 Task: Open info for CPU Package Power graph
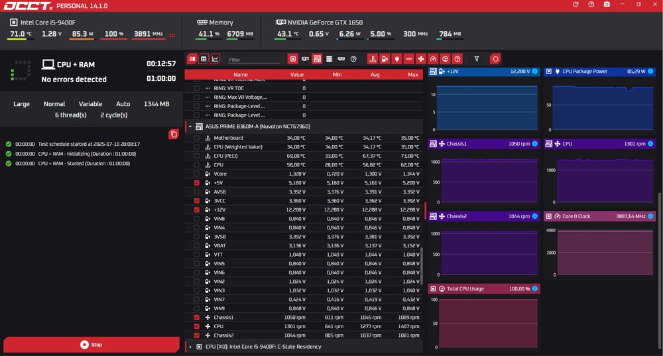pyautogui.click(x=650, y=72)
